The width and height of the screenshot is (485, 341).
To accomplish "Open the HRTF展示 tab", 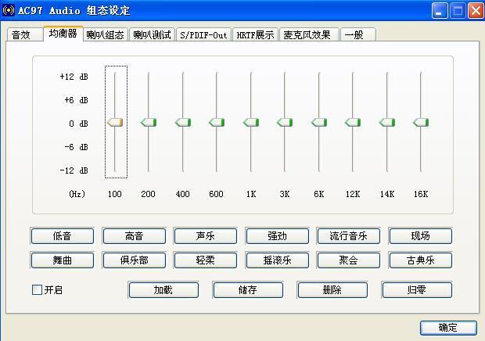I will click(x=255, y=35).
